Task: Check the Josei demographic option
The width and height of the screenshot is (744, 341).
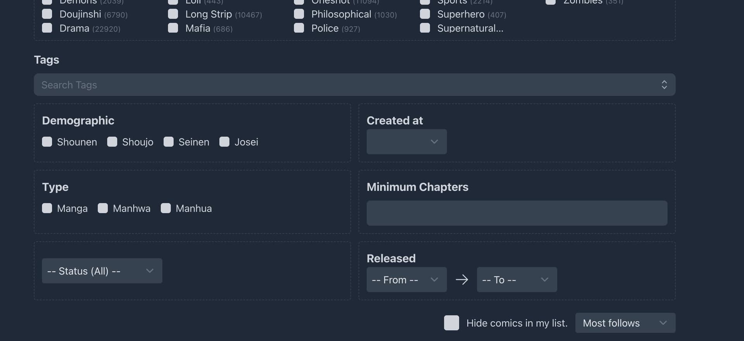Action: click(x=224, y=142)
